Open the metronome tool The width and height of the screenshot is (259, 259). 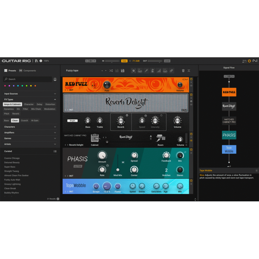pos(152,71)
